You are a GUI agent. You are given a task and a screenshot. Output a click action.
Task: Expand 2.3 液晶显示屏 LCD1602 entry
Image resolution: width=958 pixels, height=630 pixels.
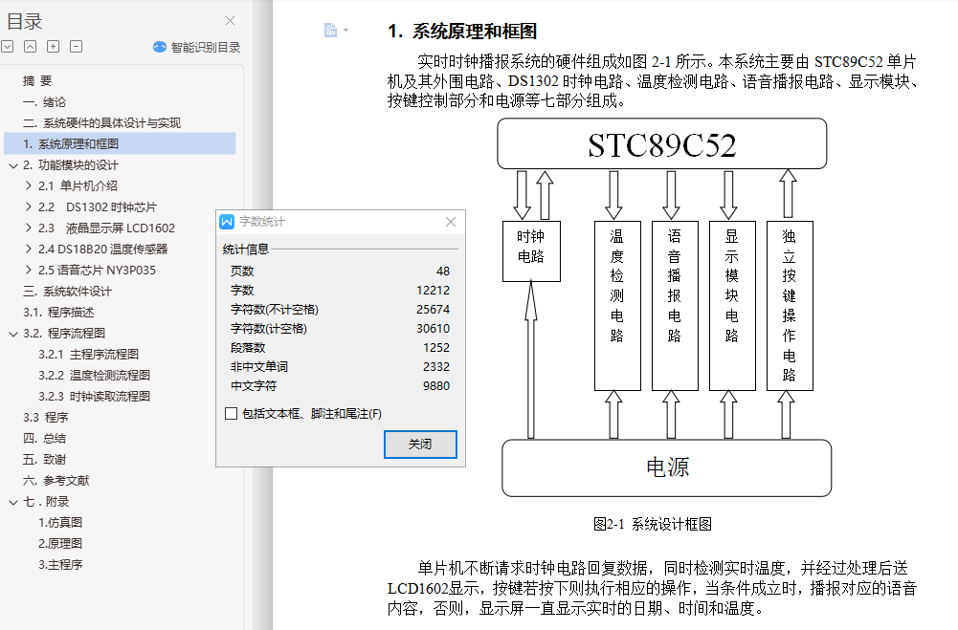pos(28,228)
